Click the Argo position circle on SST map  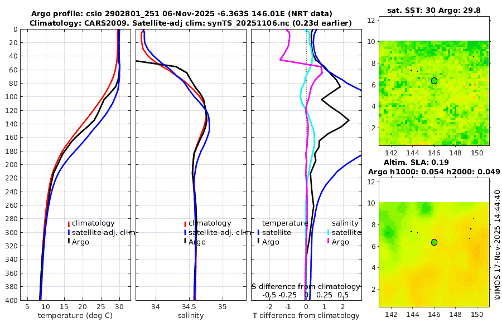[x=434, y=81]
